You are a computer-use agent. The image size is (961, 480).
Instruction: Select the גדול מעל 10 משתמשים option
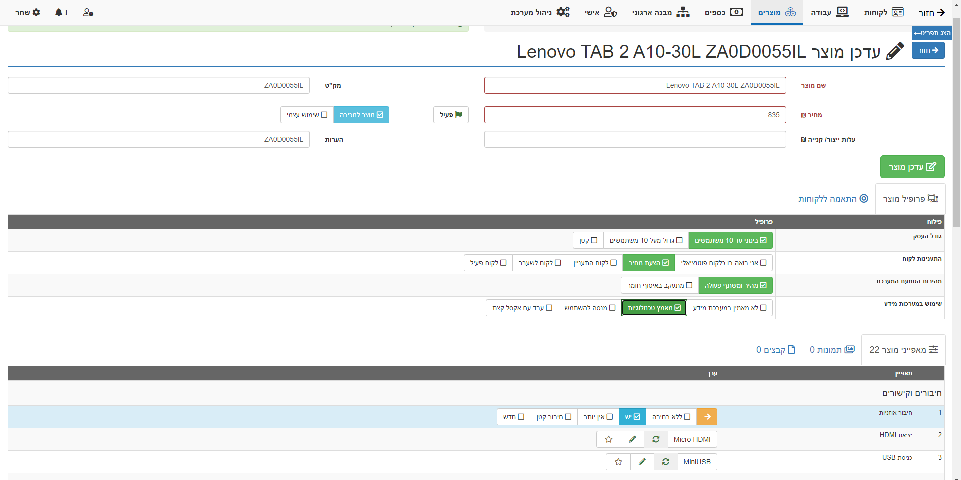[x=646, y=240]
